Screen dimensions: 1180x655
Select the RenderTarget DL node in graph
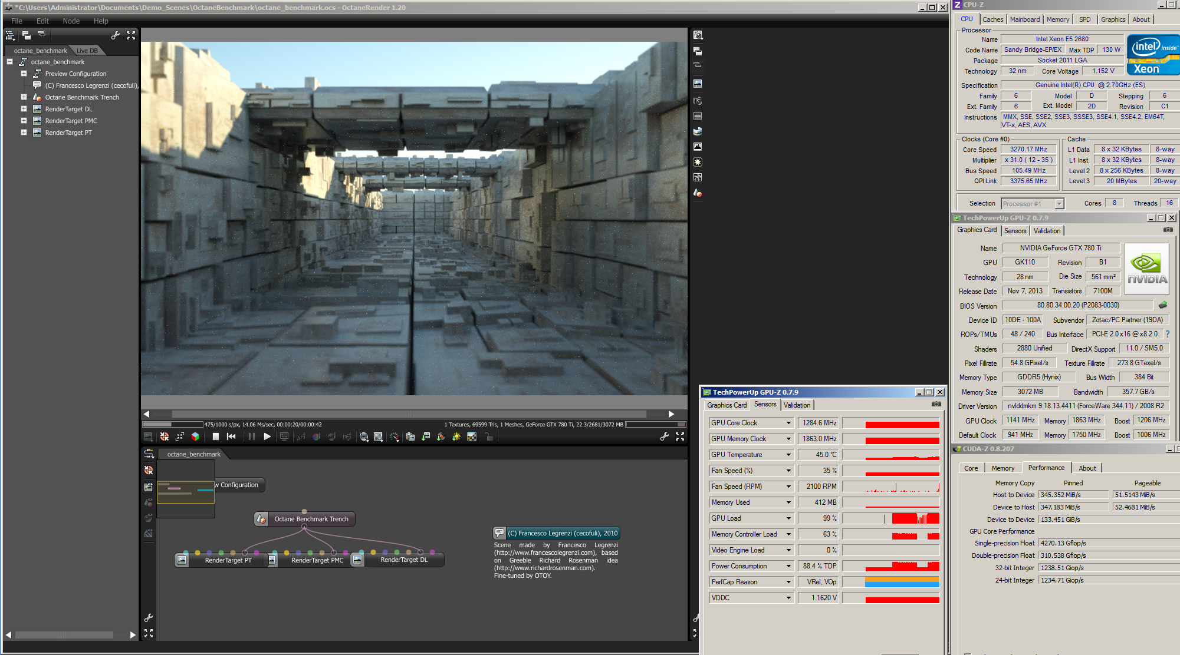click(x=398, y=560)
